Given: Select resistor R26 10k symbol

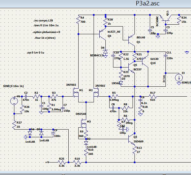Looking at the screenshot, I should [22, 109].
